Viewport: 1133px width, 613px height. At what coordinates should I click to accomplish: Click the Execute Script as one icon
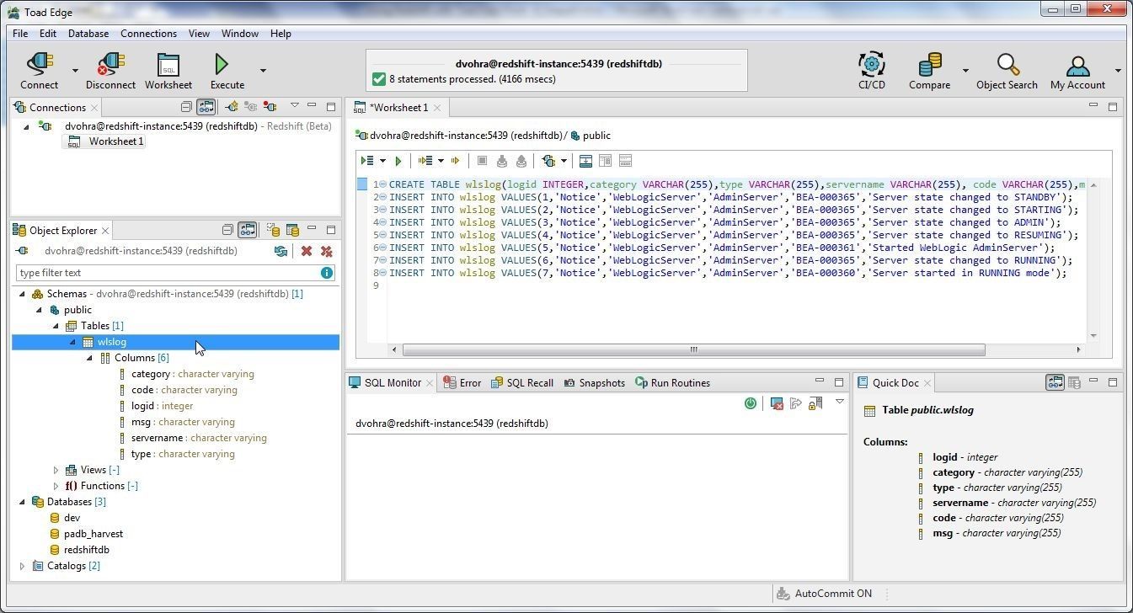(425, 161)
